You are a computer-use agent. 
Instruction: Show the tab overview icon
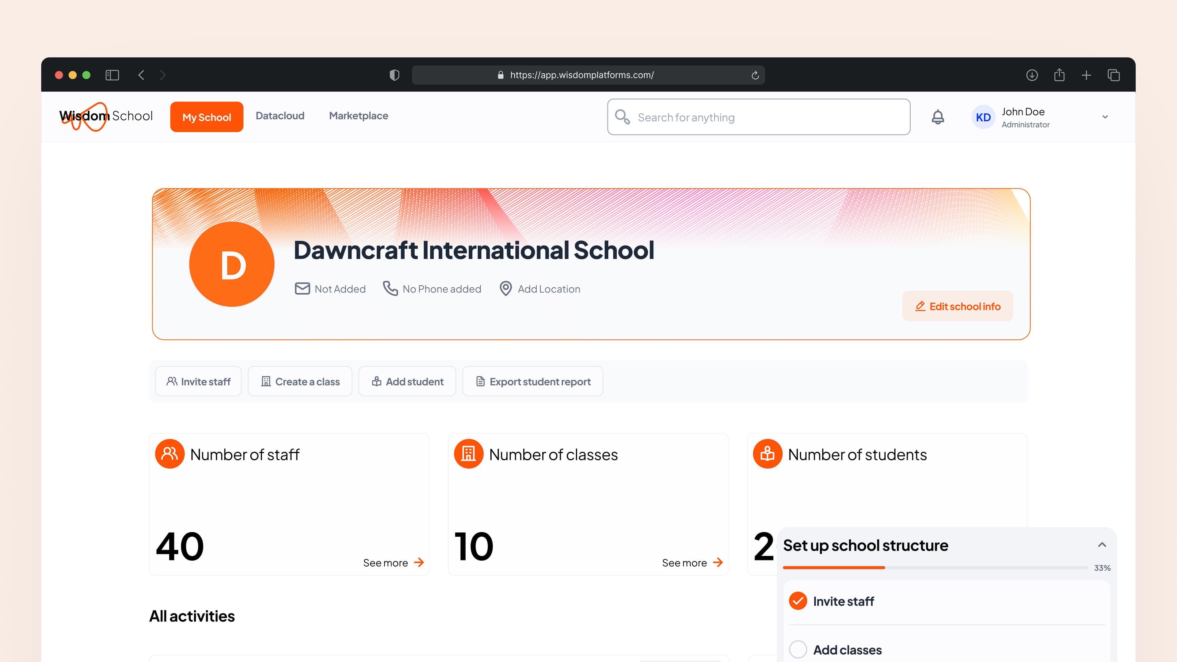1114,75
